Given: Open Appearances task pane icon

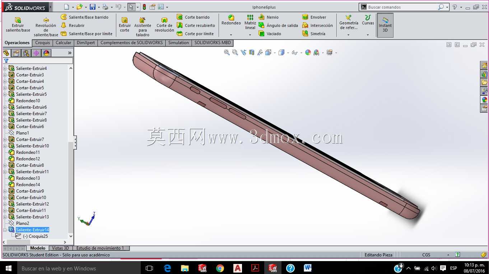Looking at the screenshot, I should click(x=484, y=100).
